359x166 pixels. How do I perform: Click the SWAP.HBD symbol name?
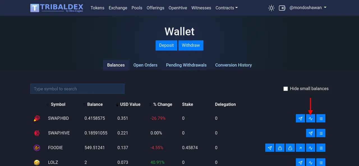(58, 118)
